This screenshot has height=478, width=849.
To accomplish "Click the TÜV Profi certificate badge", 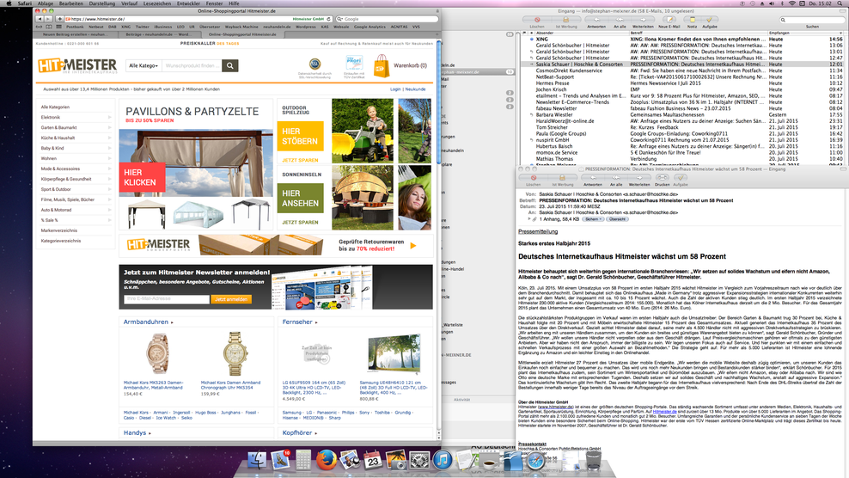I will tap(354, 64).
